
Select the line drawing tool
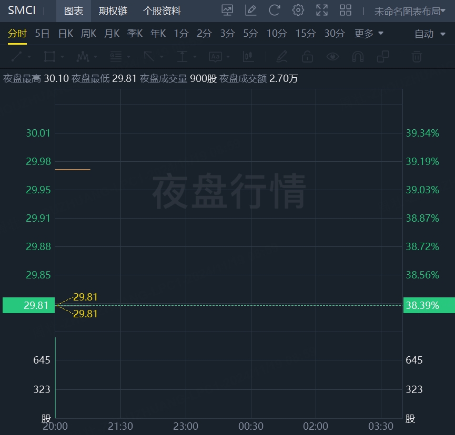pyautogui.click(x=16, y=57)
